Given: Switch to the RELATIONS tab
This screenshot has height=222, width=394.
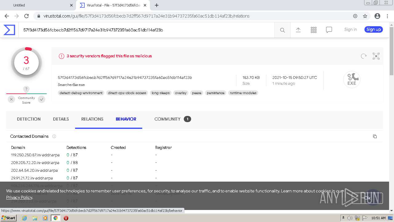Looking at the screenshot, I should pyautogui.click(x=92, y=119).
